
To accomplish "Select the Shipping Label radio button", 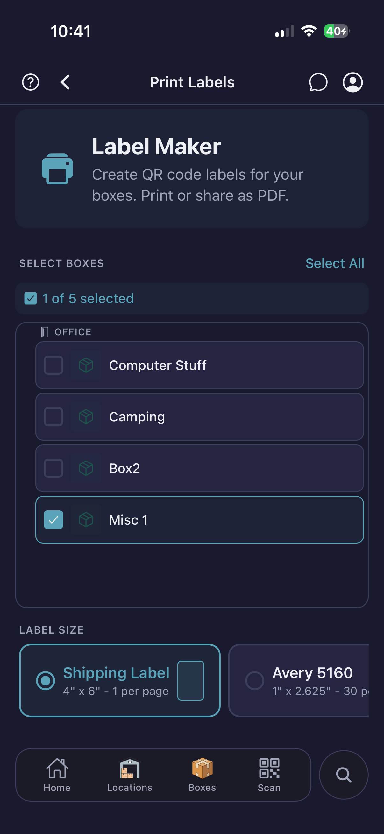I will pyautogui.click(x=46, y=680).
